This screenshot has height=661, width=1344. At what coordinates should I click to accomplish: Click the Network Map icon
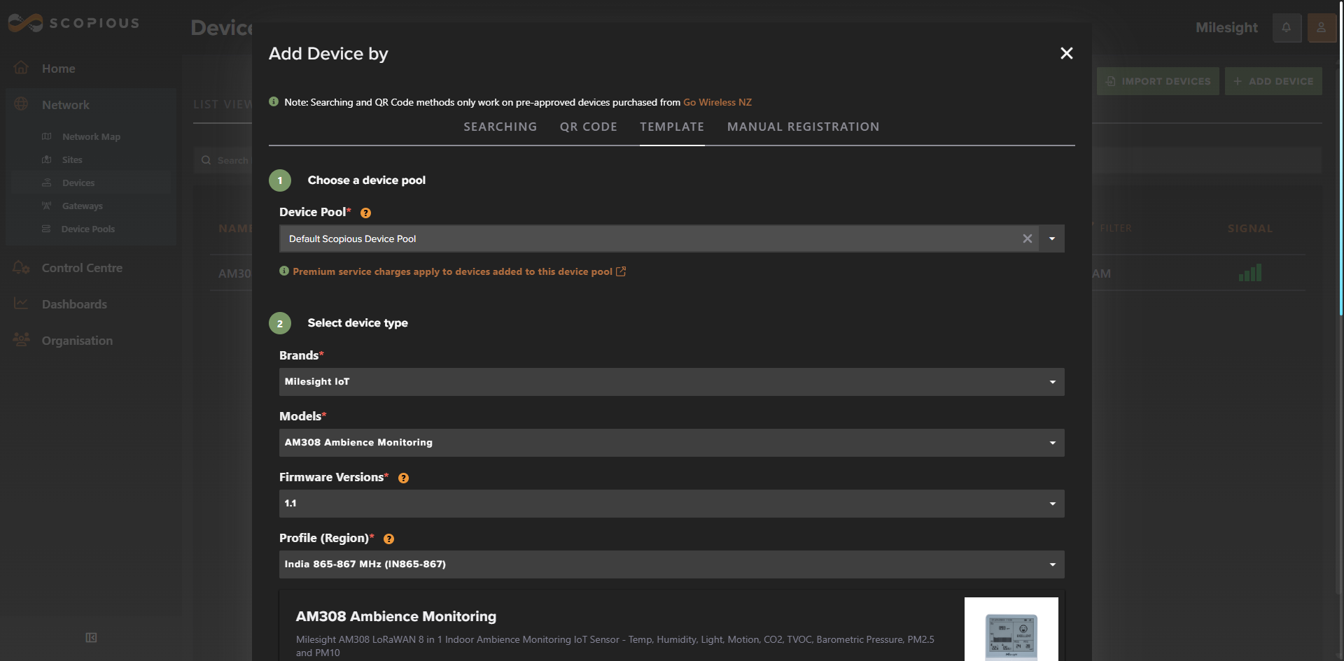[x=46, y=136]
